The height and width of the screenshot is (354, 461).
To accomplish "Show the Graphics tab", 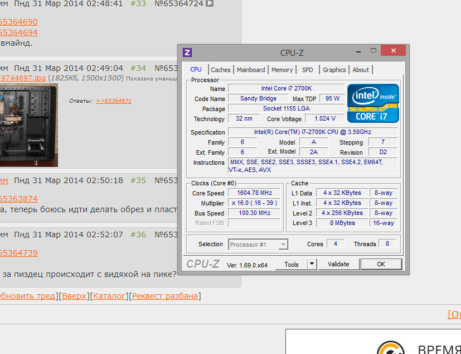I will 334,70.
